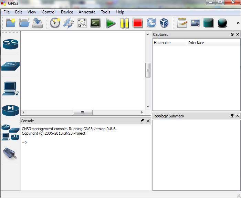Click the workspace horizontal scrollbar thumb

[83, 112]
